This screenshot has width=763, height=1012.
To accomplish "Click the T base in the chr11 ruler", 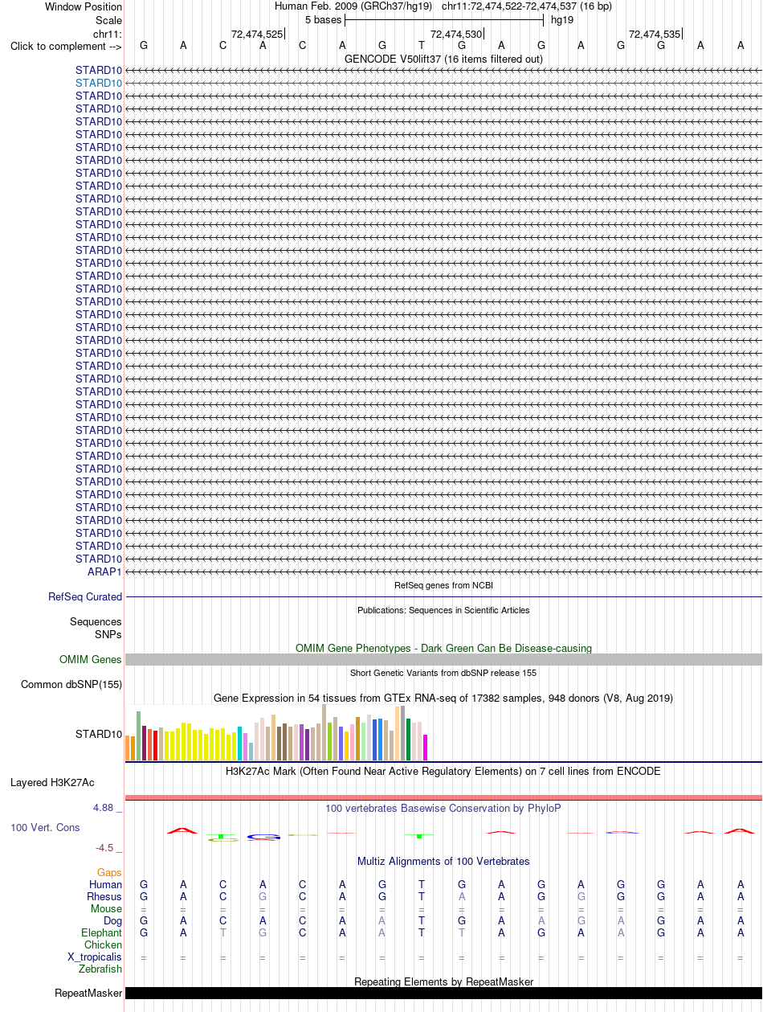I will coord(422,46).
